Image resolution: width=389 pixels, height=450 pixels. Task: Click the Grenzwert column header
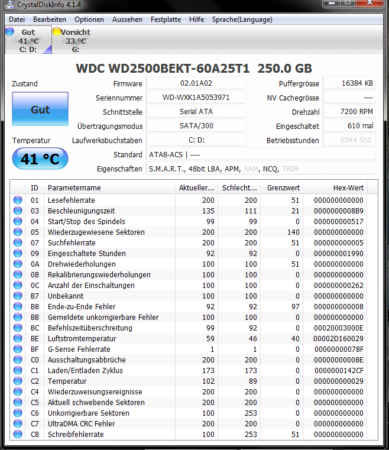pos(282,187)
